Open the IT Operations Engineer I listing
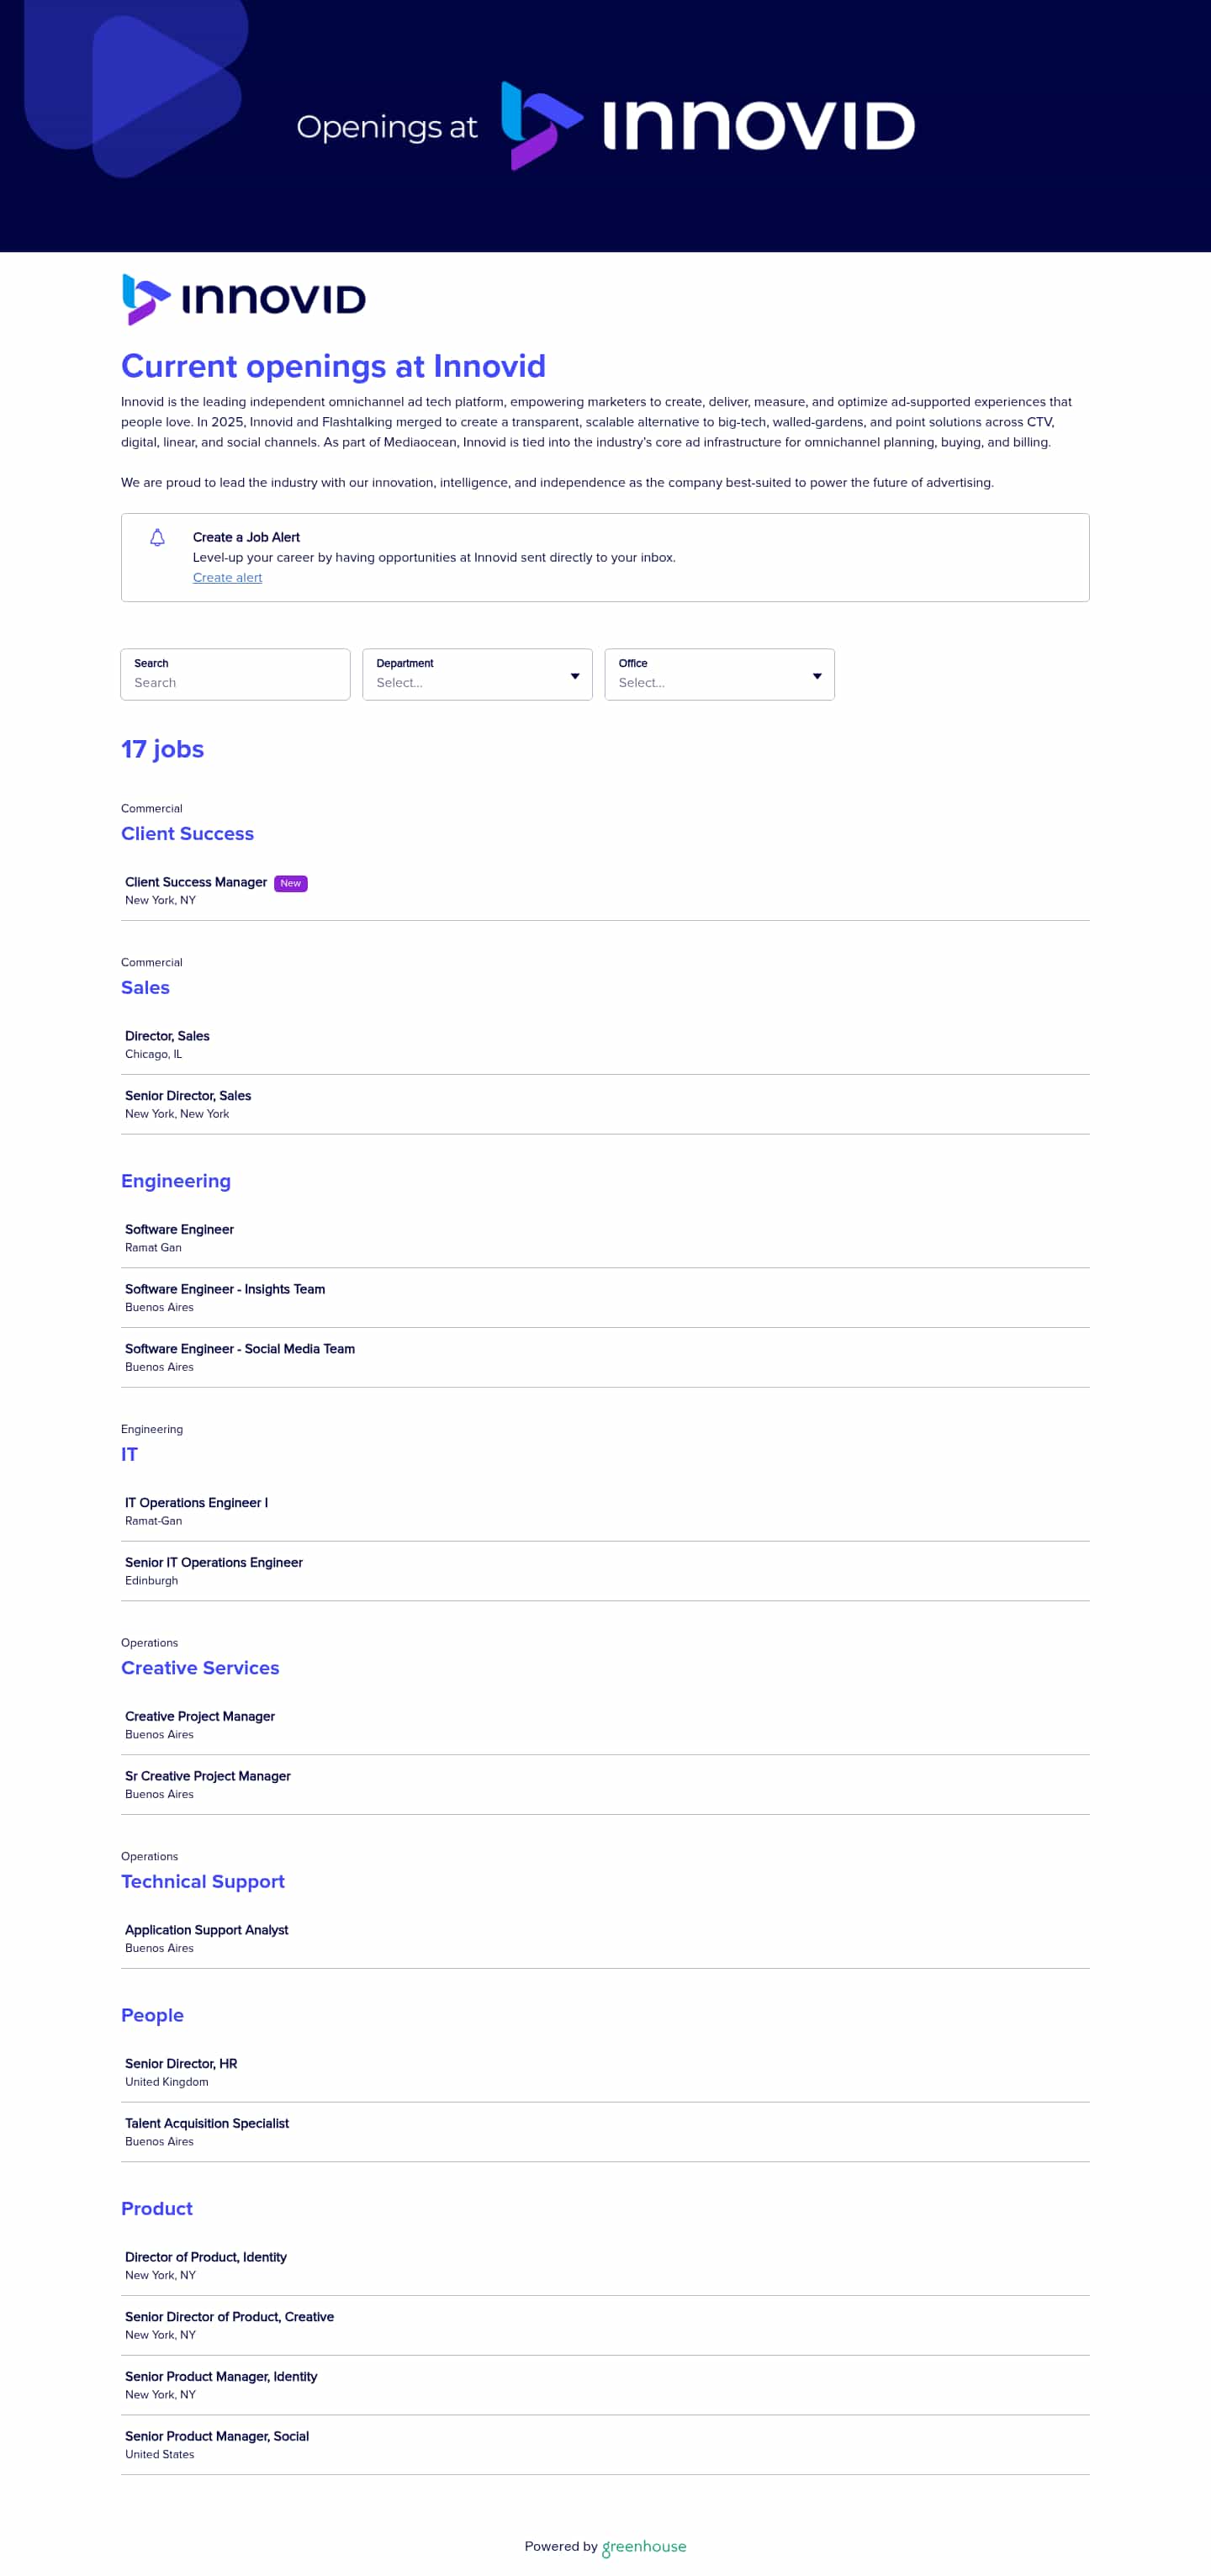Screen dimensions: 1211x2576 pyautogui.click(x=605, y=1511)
